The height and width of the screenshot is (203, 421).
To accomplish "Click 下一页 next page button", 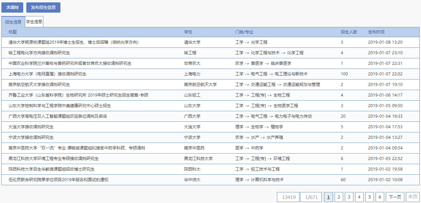I will tap(395, 197).
